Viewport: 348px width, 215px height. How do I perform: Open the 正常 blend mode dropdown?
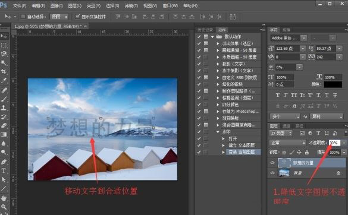coord(287,143)
